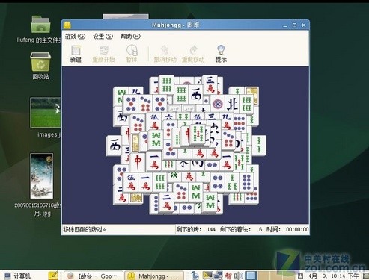Select the protruding bamboo tile at far right
The height and width of the screenshot is (280, 369).
[x=260, y=146]
